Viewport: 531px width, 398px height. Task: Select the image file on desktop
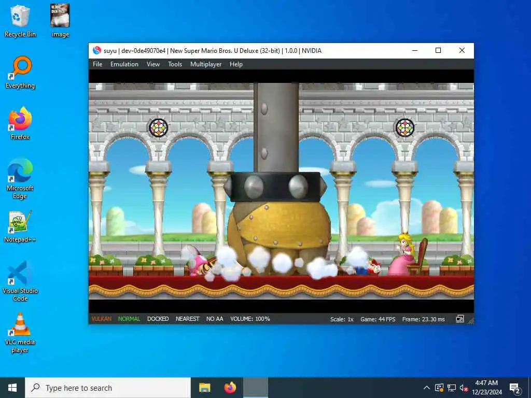point(60,21)
